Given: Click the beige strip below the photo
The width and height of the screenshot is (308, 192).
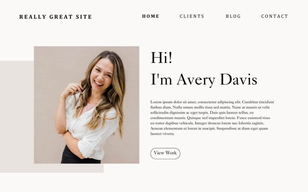Looking at the screenshot, I should pos(69,168).
